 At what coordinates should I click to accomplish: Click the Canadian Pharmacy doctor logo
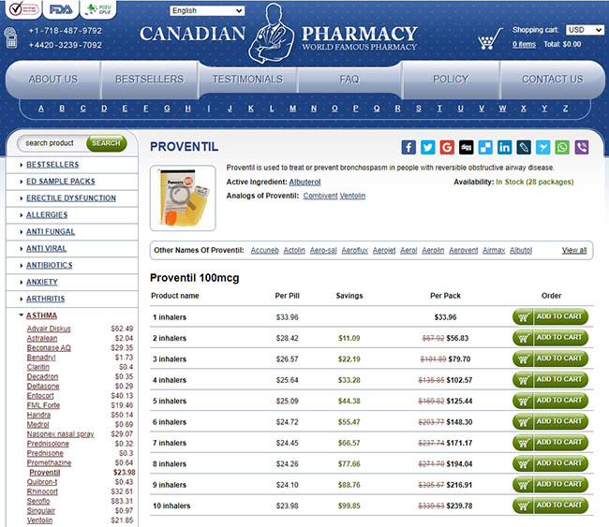coord(272,34)
